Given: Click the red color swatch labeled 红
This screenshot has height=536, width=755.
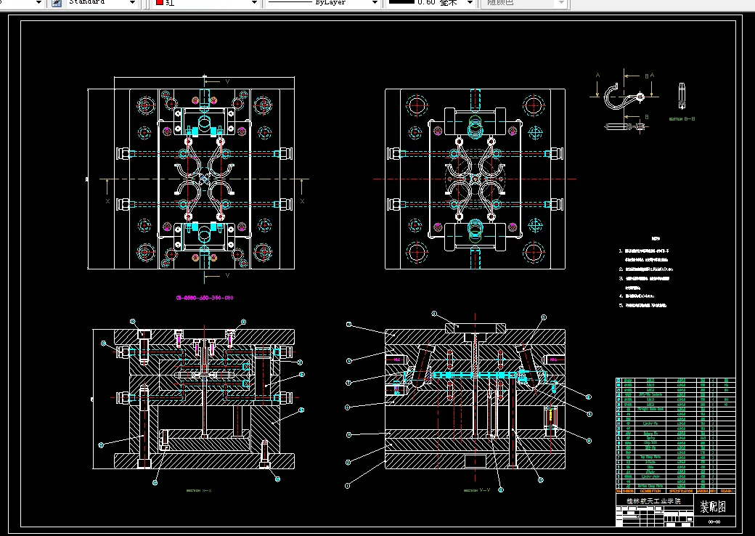Looking at the screenshot, I should tap(160, 3).
